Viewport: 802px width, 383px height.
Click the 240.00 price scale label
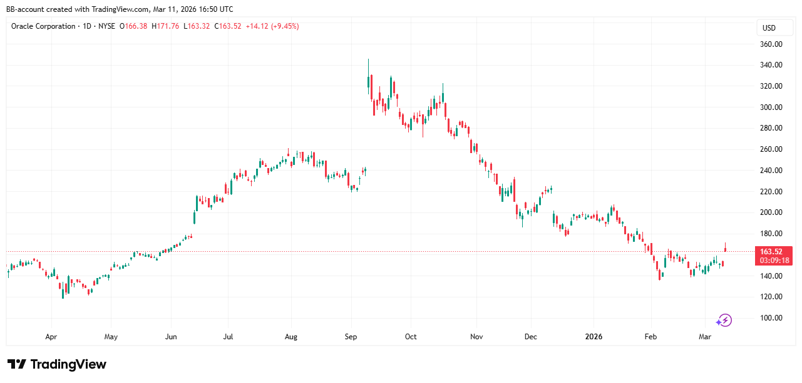[771, 171]
